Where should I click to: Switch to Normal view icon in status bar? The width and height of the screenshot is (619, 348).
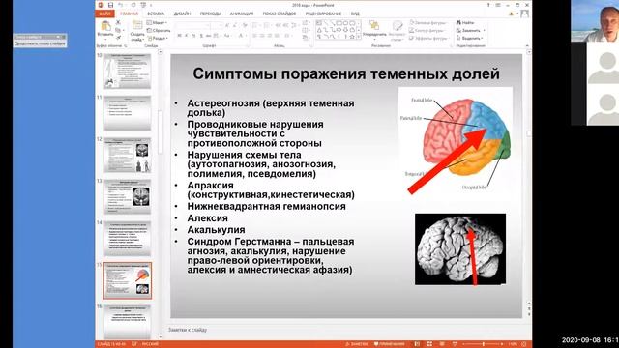417,344
